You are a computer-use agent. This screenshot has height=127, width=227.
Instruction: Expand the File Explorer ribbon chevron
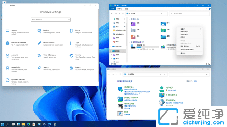(207, 9)
